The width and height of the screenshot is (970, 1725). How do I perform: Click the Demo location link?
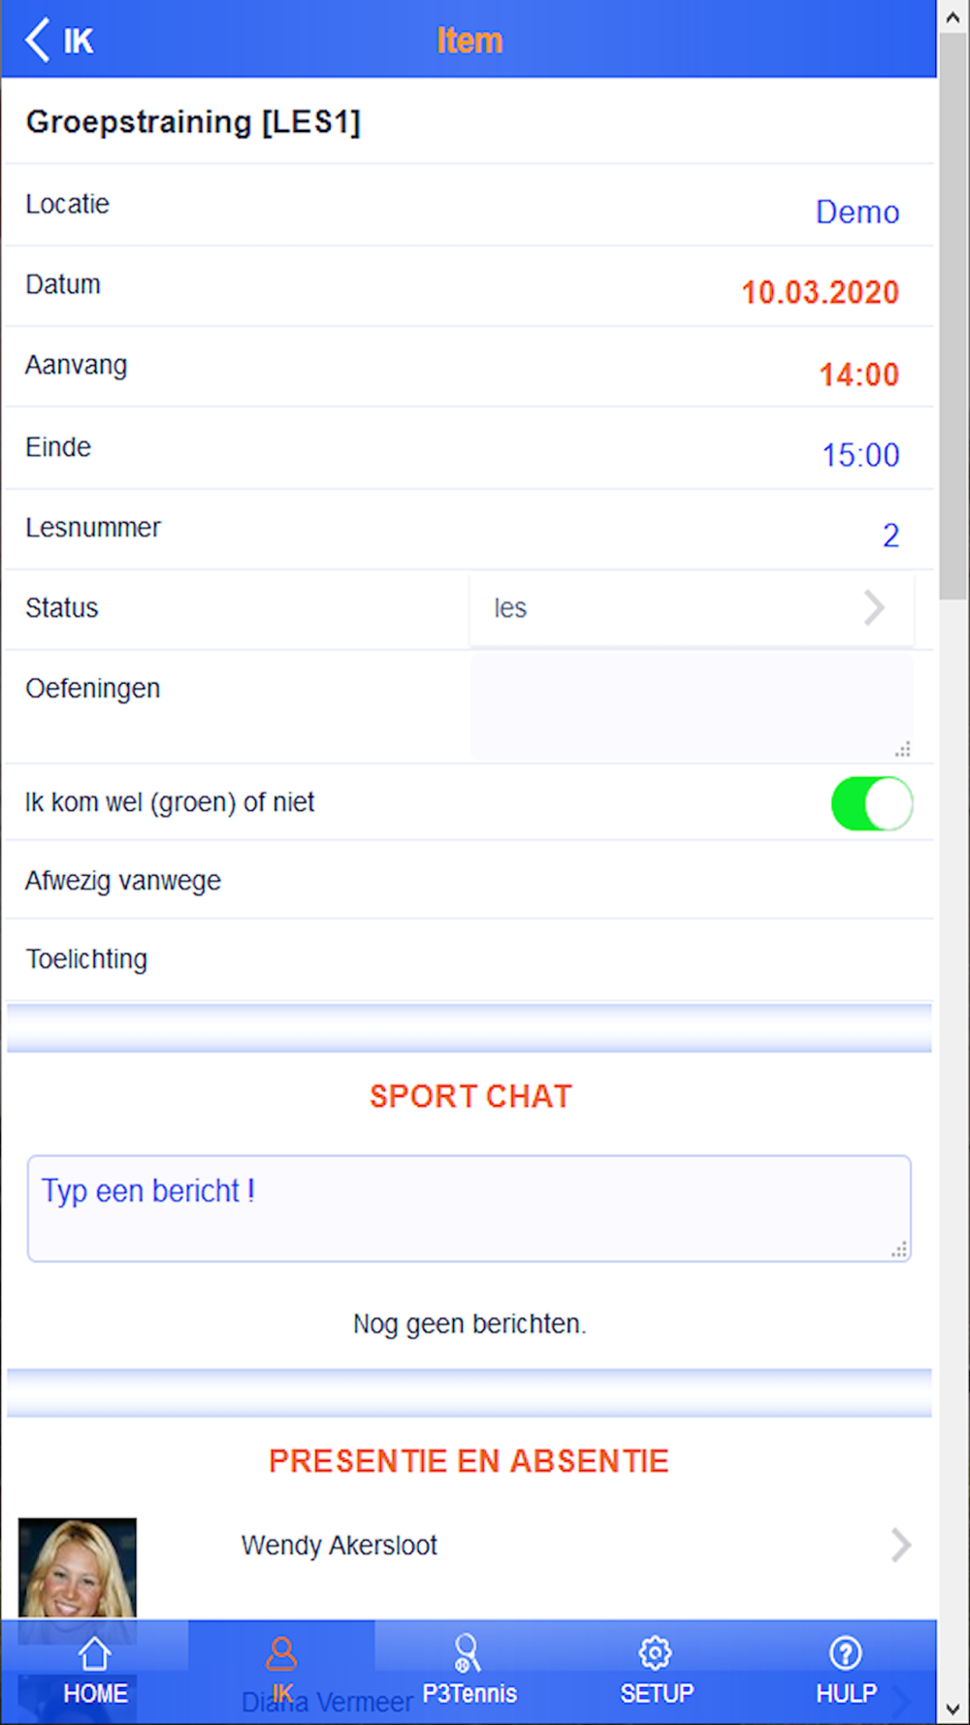click(x=857, y=212)
